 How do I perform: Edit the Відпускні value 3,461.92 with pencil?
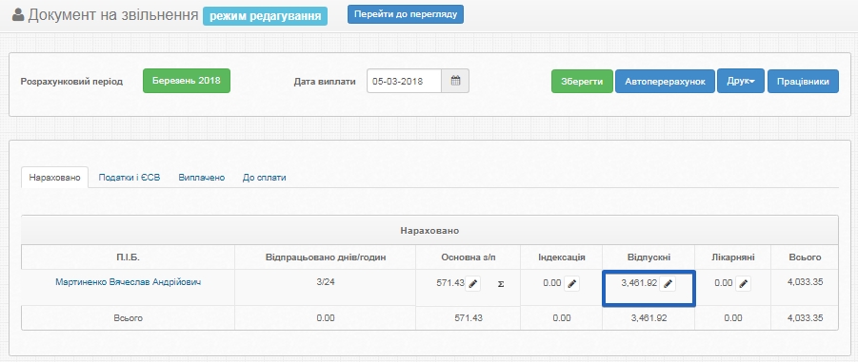tap(668, 284)
